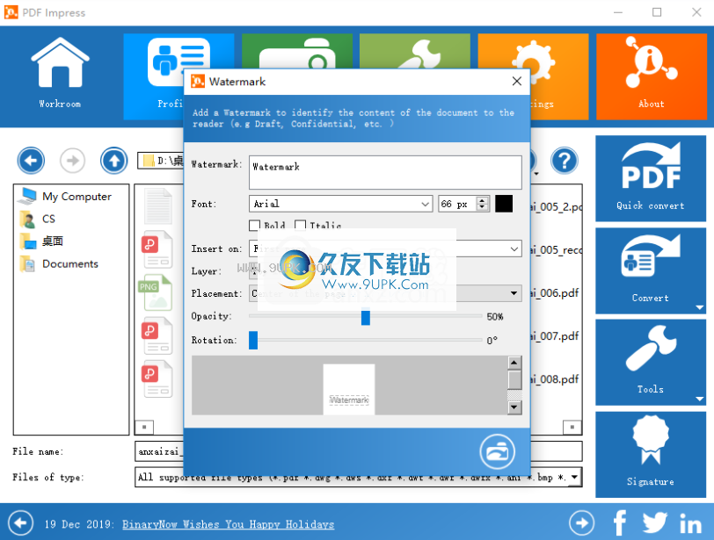
Task: Select file ending _005_2.pdf
Action: [x=556, y=207]
